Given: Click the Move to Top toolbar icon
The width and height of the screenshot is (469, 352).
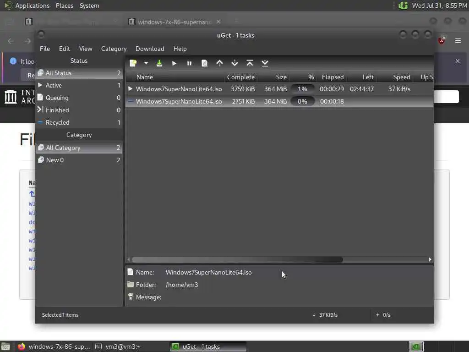Looking at the screenshot, I should (x=250, y=63).
